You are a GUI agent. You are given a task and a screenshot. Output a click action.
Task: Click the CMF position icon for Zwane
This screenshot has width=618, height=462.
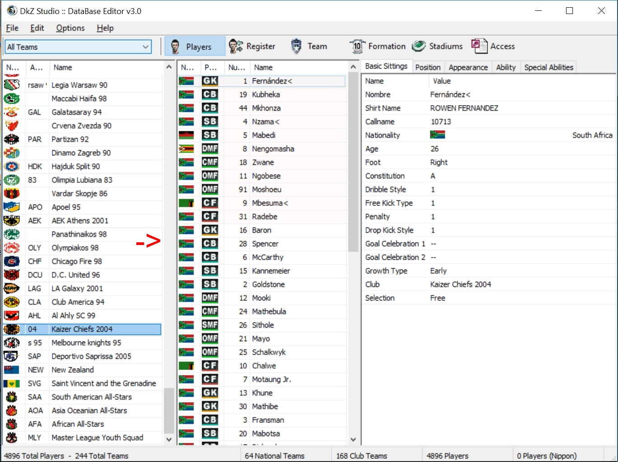[x=210, y=162]
